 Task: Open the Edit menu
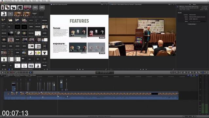click(x=18, y=1)
